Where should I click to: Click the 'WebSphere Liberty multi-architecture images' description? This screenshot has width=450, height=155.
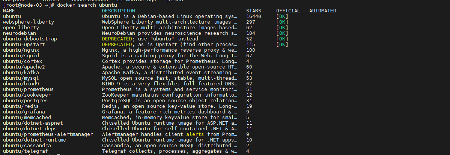[170, 22]
